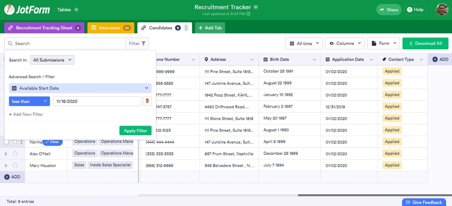Download All submissions
This screenshot has height=206, width=452.
tap(425, 43)
